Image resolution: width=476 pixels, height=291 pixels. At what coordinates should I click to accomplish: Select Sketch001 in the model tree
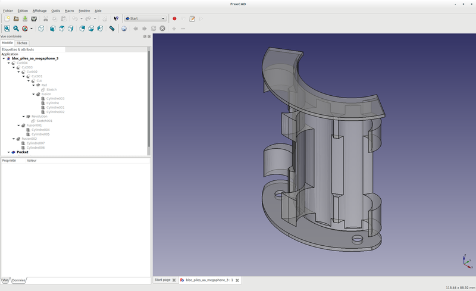tap(44, 121)
